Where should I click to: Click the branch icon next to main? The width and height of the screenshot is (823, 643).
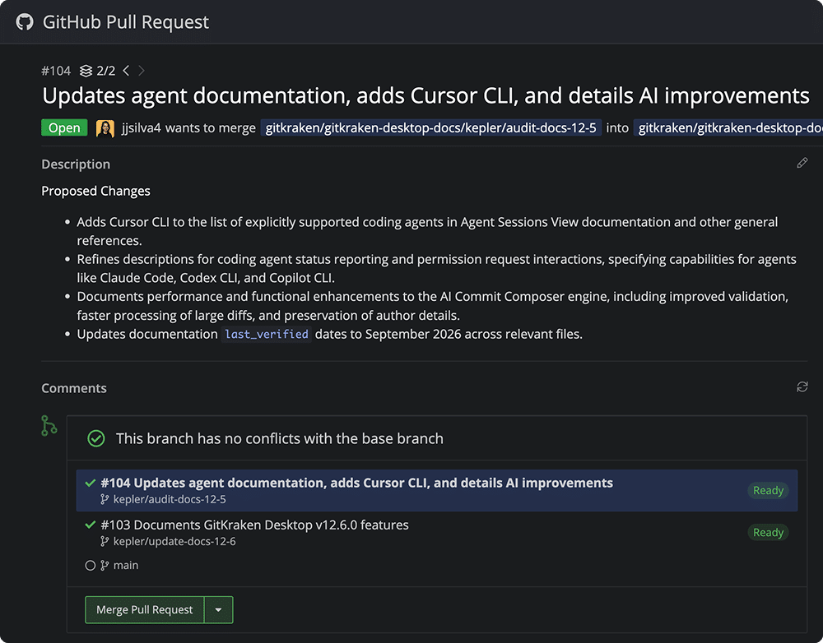(x=105, y=566)
